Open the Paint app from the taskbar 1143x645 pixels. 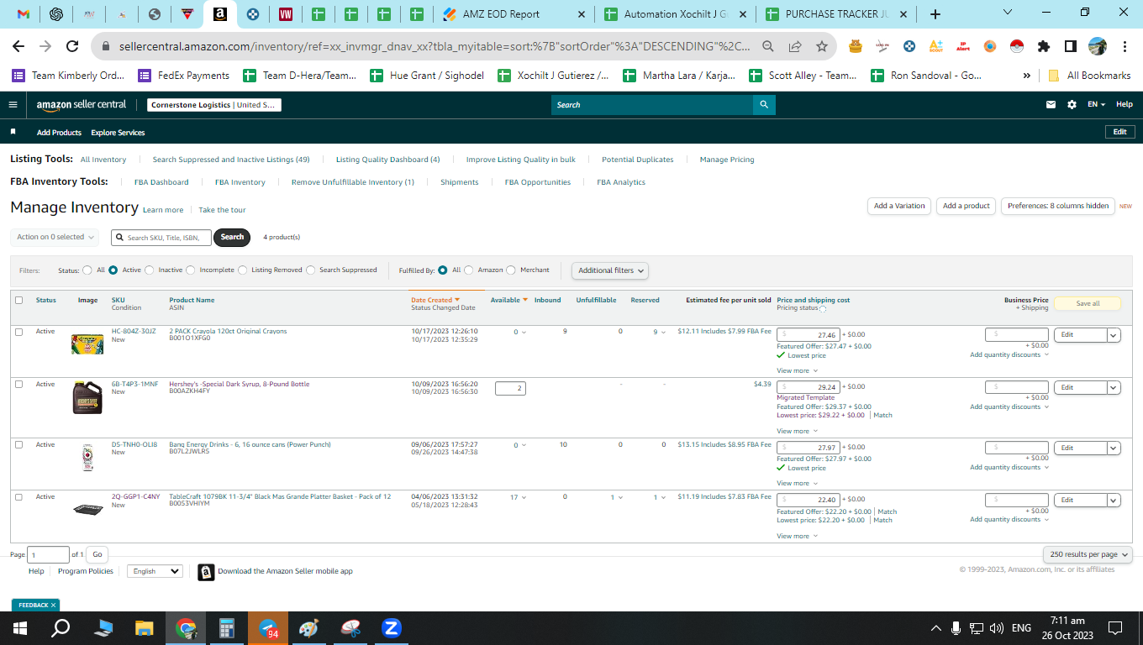coord(309,628)
